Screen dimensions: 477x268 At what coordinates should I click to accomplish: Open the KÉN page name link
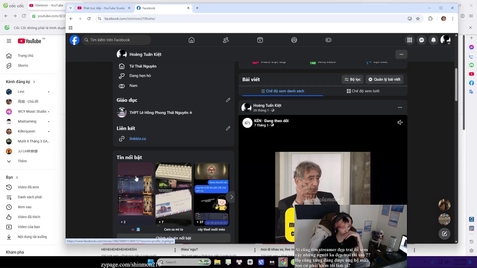point(258,121)
